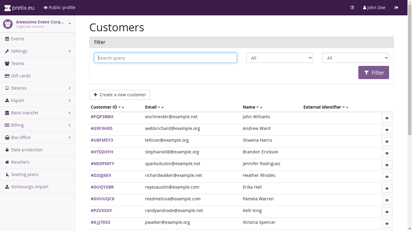Open the first All filter dropdown
The image size is (412, 231).
(x=279, y=58)
